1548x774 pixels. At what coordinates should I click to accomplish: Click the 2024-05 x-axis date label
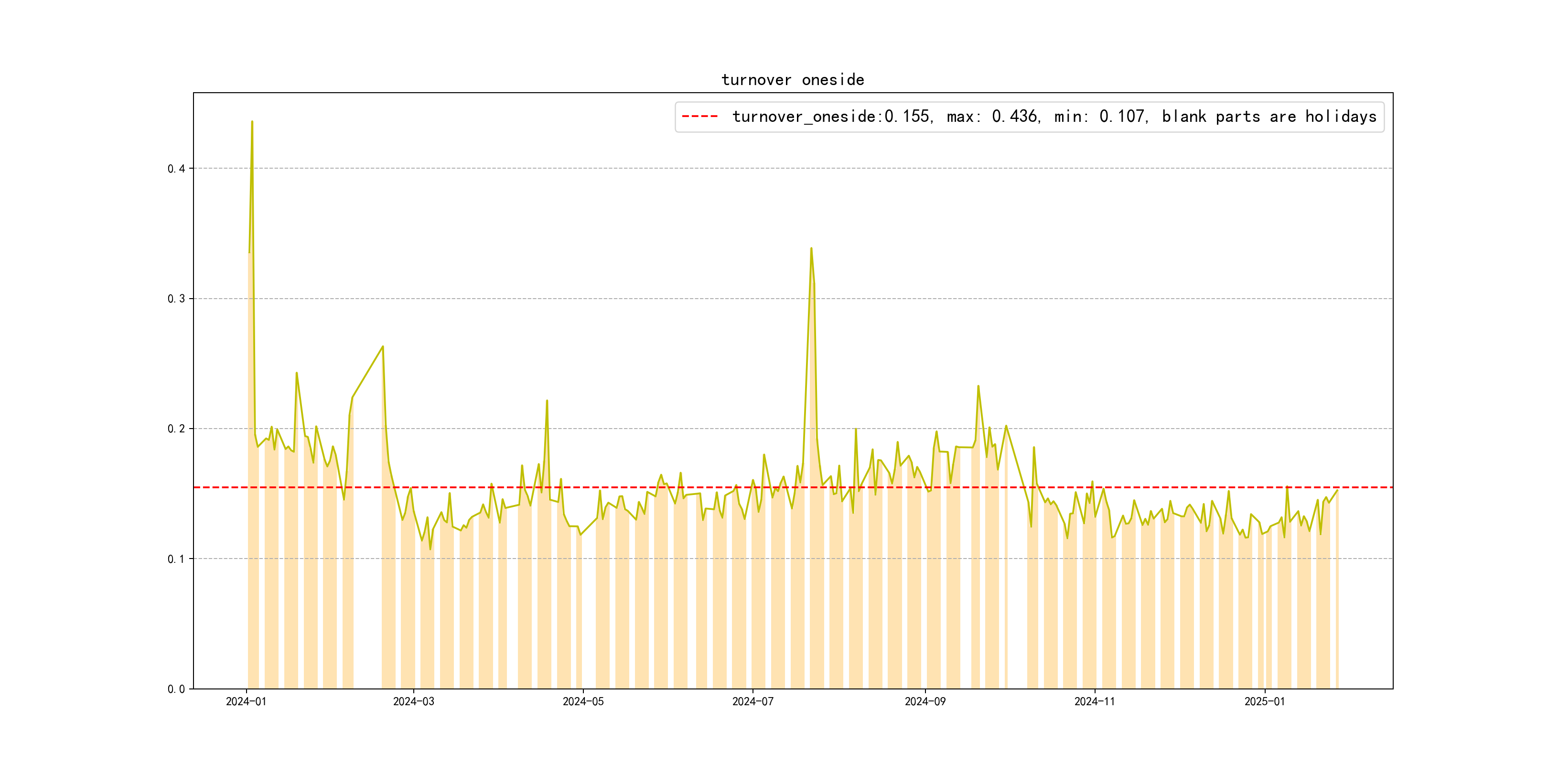(583, 702)
